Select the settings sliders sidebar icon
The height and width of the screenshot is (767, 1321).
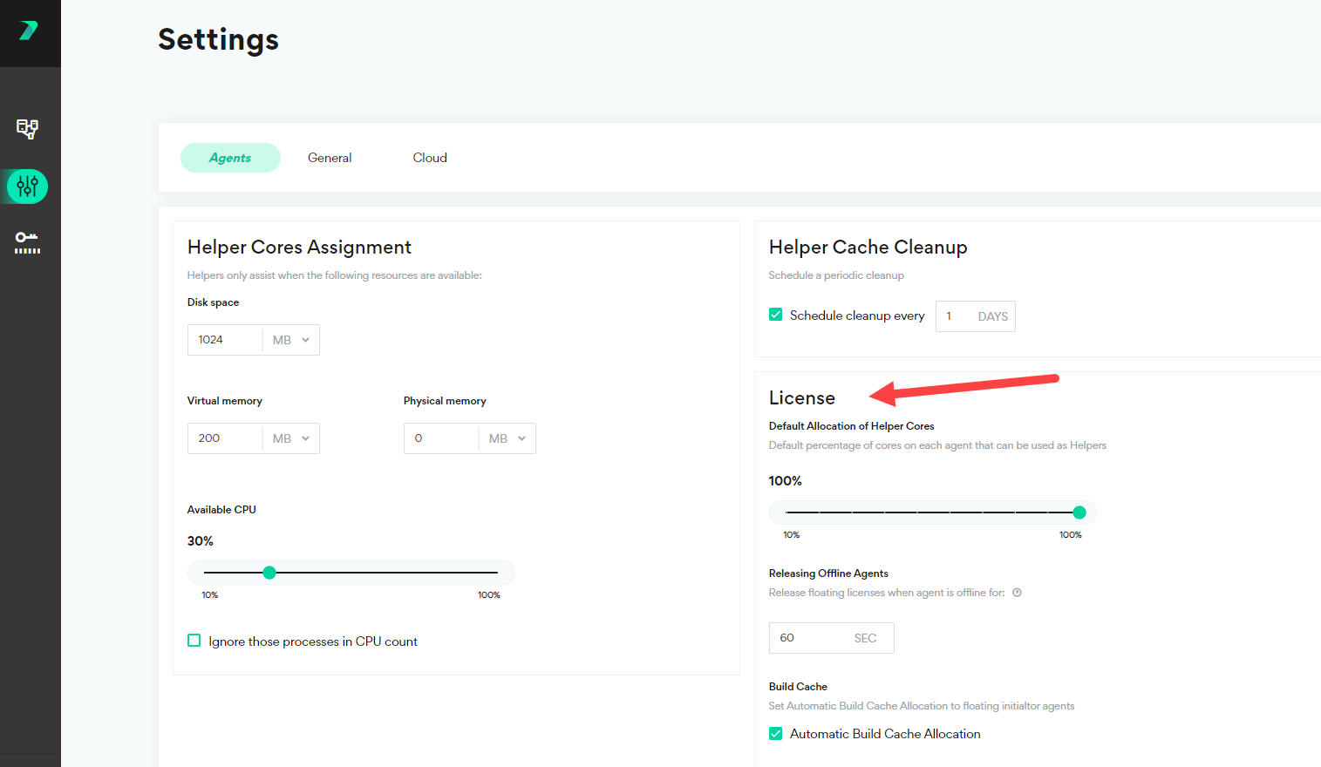[x=27, y=186]
